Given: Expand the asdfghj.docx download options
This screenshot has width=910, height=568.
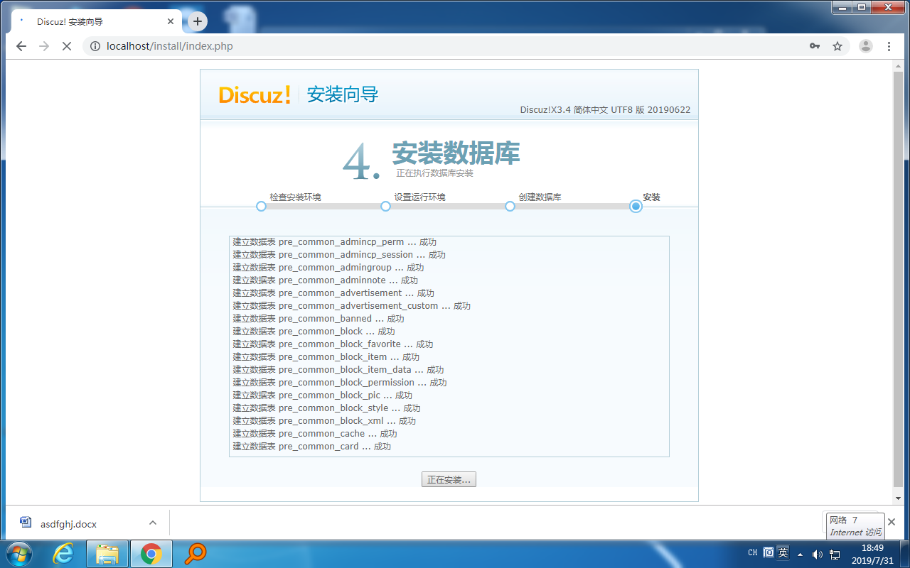Looking at the screenshot, I should (153, 523).
